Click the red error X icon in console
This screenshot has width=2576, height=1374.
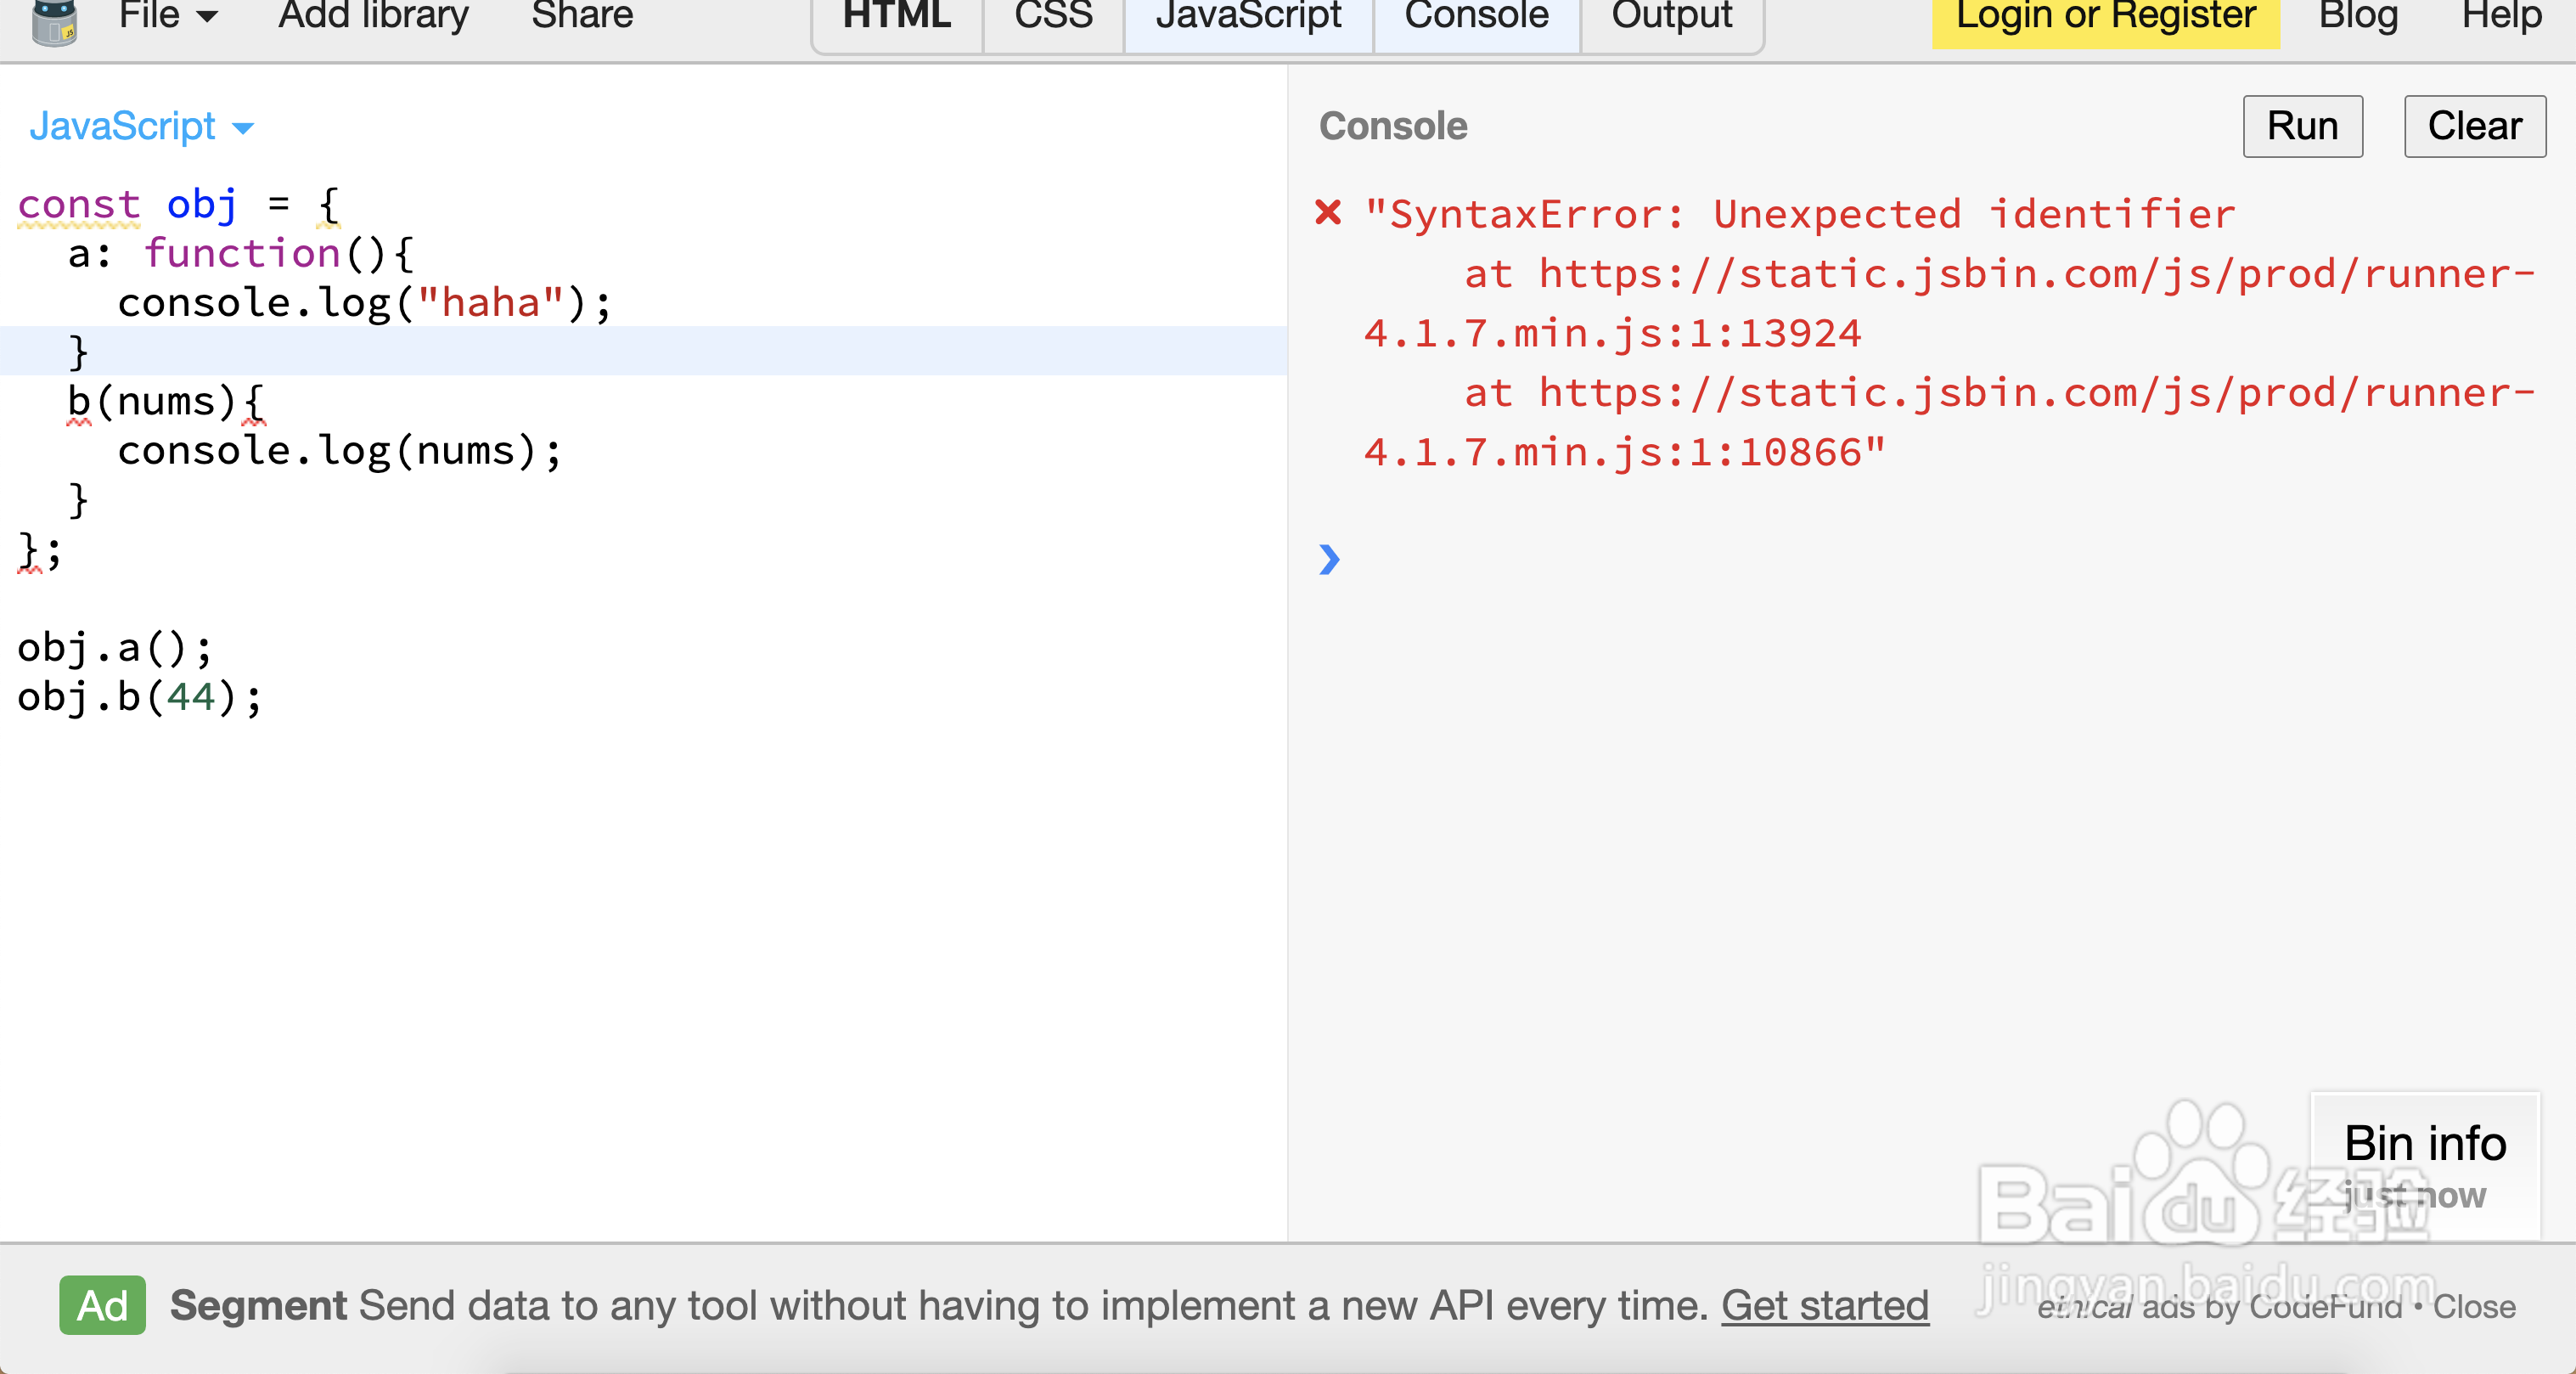(x=1328, y=212)
